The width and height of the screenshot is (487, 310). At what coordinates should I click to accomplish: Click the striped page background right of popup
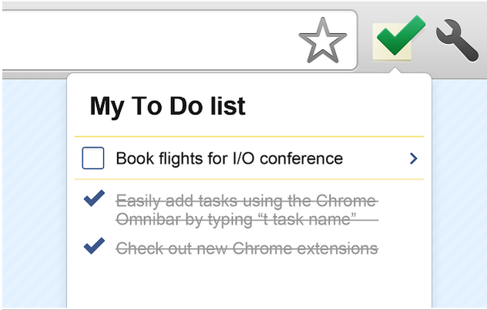pyautogui.click(x=459, y=193)
